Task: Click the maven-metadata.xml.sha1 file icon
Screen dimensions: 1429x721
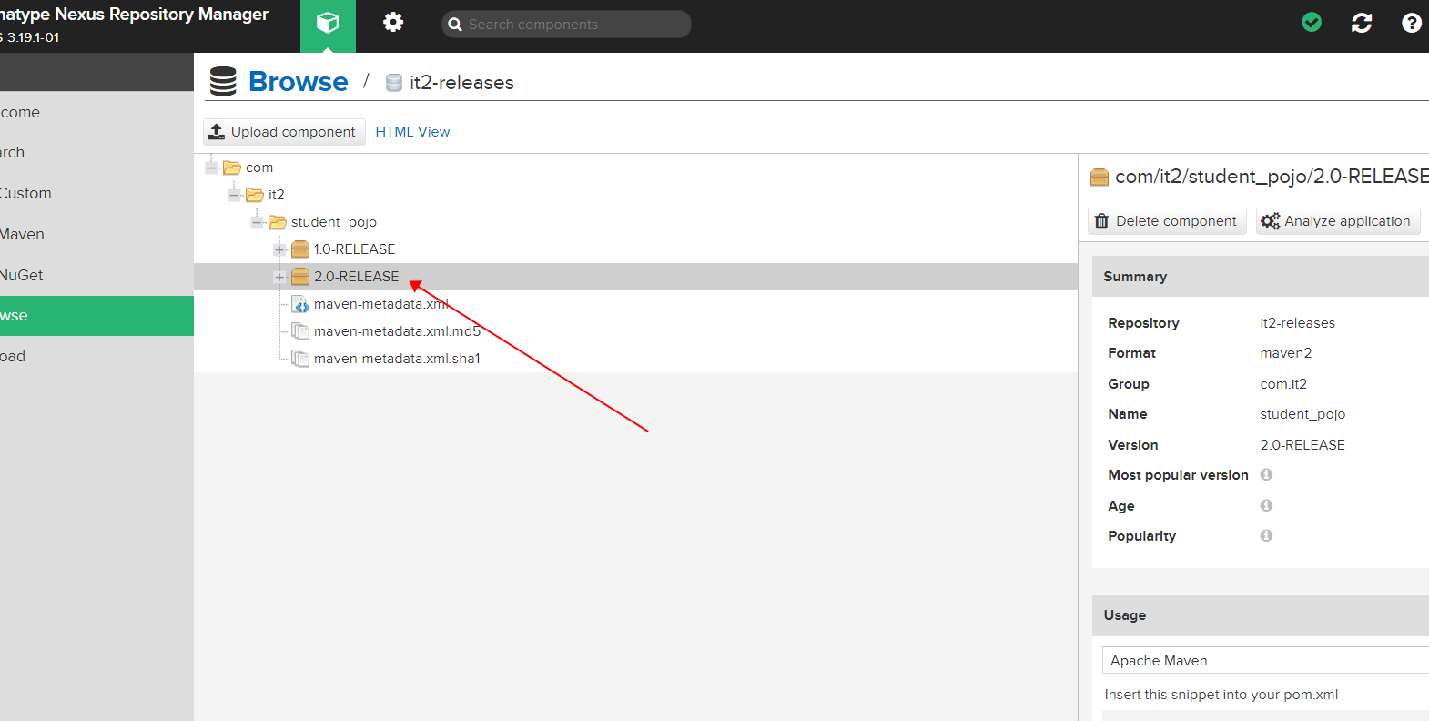Action: pyautogui.click(x=300, y=359)
